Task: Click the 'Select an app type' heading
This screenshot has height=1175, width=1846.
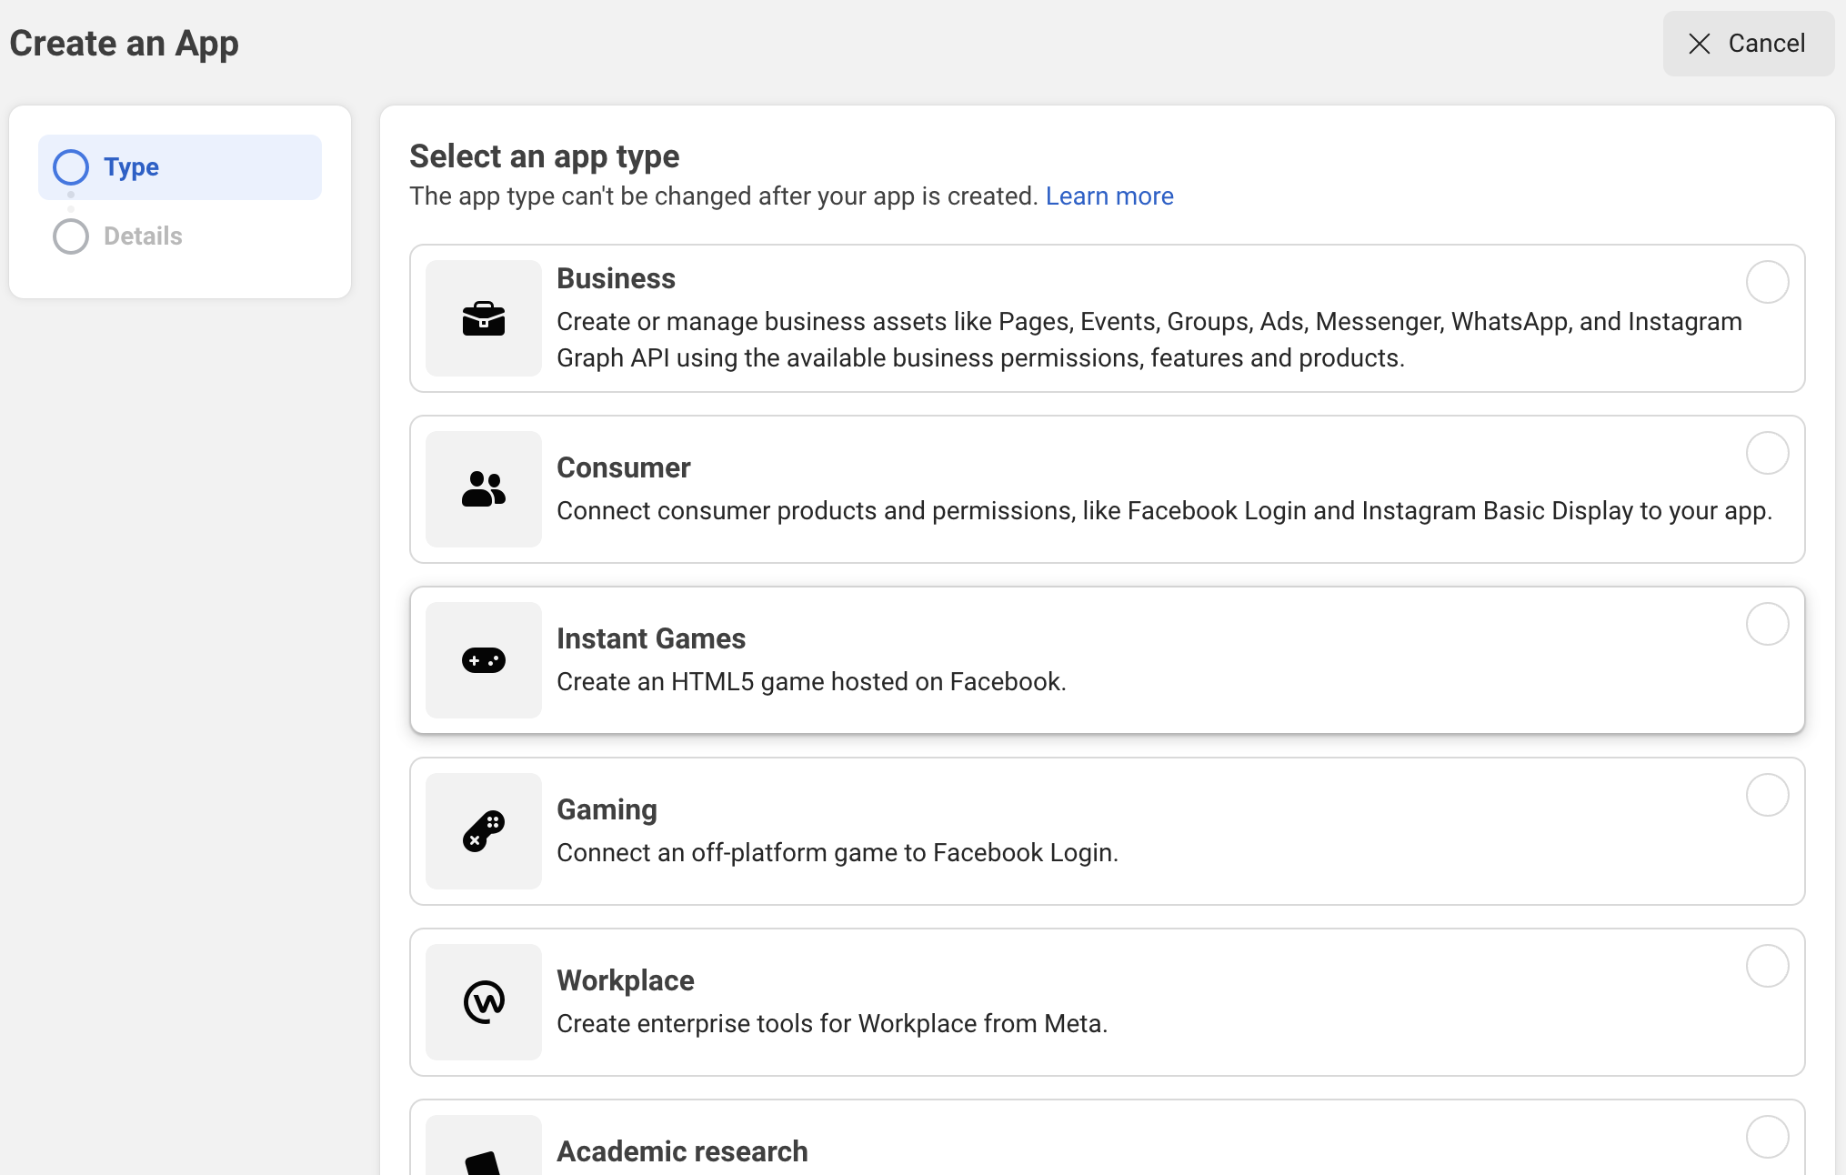Action: pyautogui.click(x=545, y=156)
